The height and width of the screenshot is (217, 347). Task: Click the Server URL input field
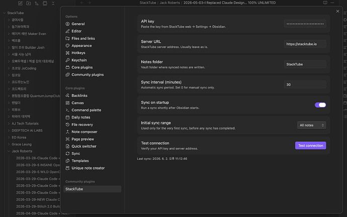click(305, 44)
